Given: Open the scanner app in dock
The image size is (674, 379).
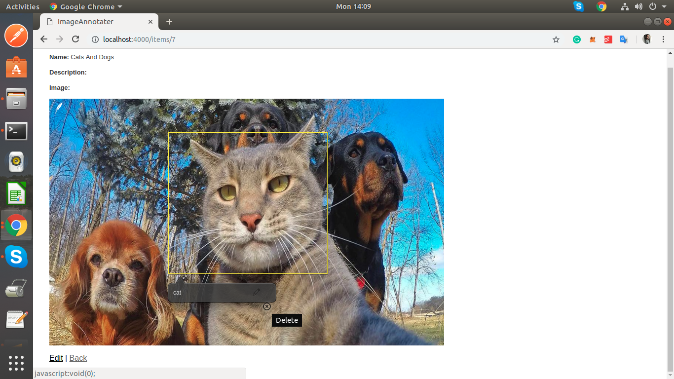Looking at the screenshot, I should tap(16, 289).
